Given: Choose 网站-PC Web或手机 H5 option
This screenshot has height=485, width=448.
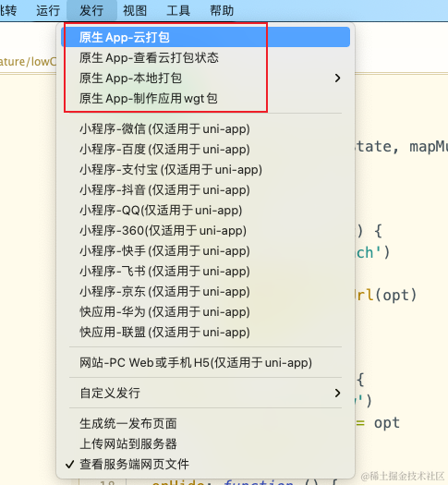Looking at the screenshot, I should pyautogui.click(x=206, y=362).
